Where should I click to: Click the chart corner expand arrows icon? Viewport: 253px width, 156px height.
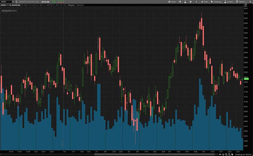tap(246, 5)
